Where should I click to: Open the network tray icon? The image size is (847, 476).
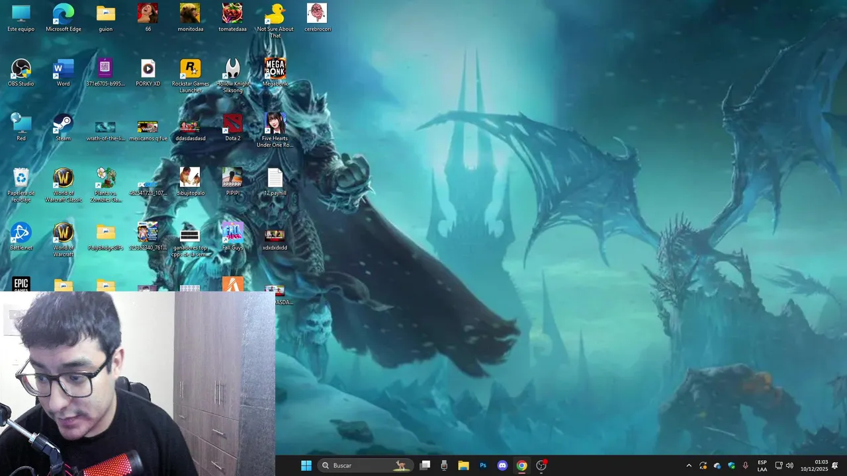click(779, 465)
